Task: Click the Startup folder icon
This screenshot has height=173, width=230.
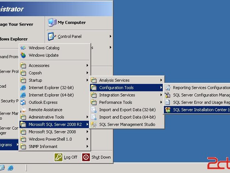Action: click(x=23, y=80)
